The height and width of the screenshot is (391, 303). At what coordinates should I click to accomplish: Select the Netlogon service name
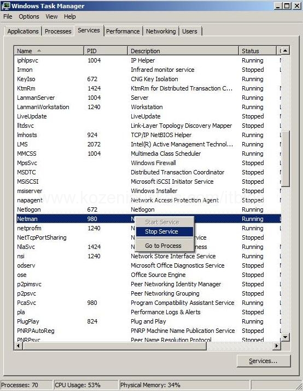[x=29, y=209]
